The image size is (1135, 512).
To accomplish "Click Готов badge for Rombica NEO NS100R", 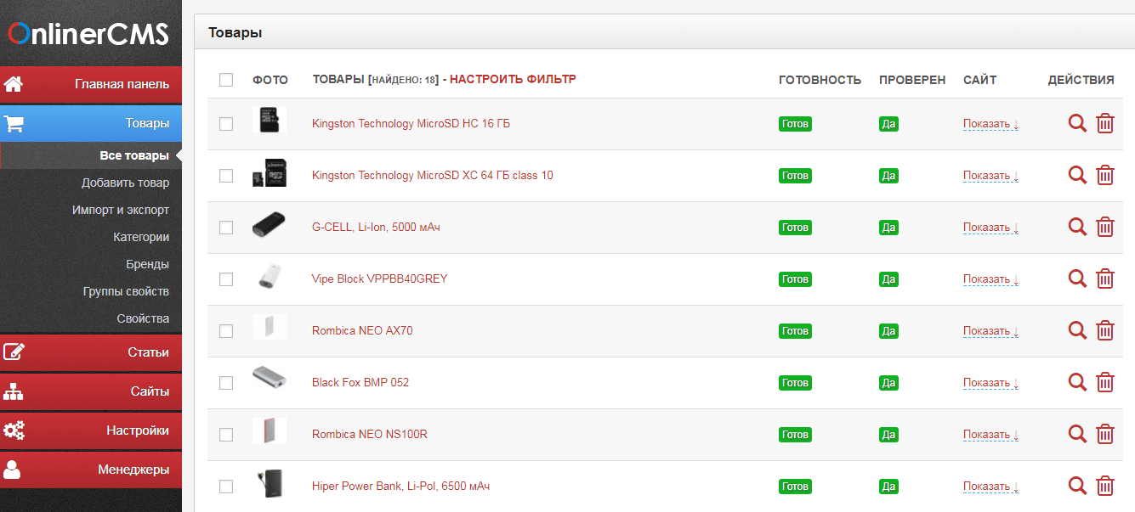I will [x=795, y=435].
